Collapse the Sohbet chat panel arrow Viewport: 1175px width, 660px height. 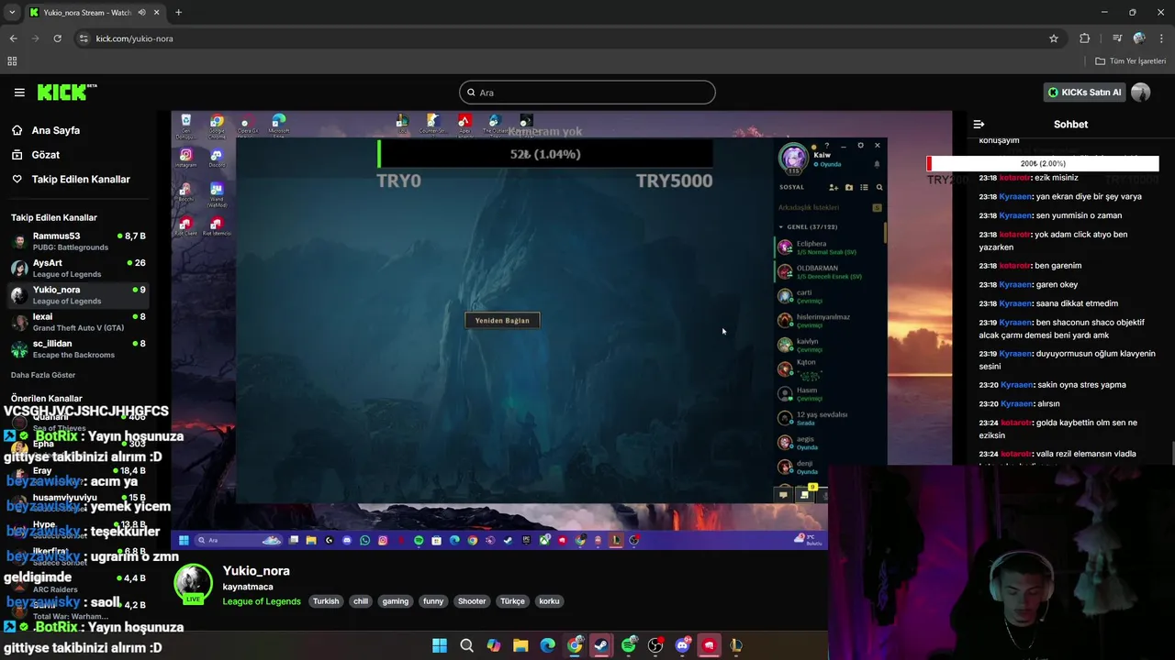[979, 124]
